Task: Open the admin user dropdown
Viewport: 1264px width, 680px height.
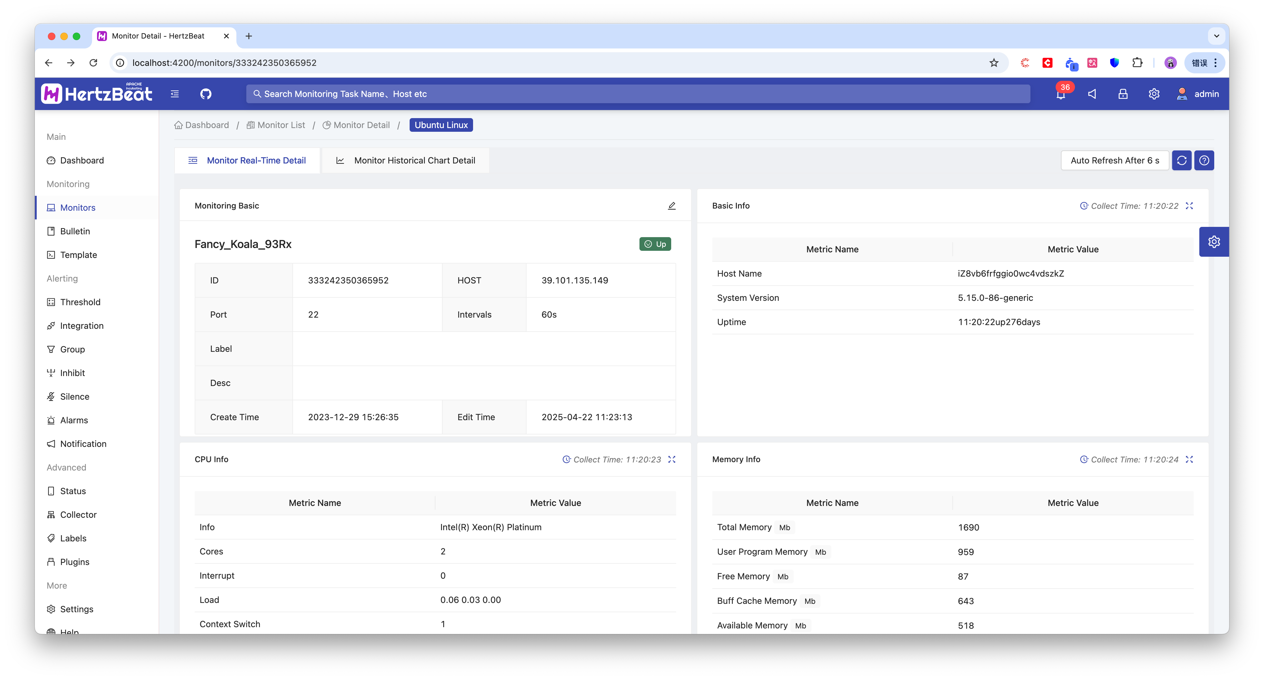Action: point(1198,94)
